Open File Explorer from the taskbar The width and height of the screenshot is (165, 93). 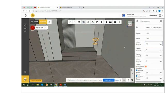point(37,85)
